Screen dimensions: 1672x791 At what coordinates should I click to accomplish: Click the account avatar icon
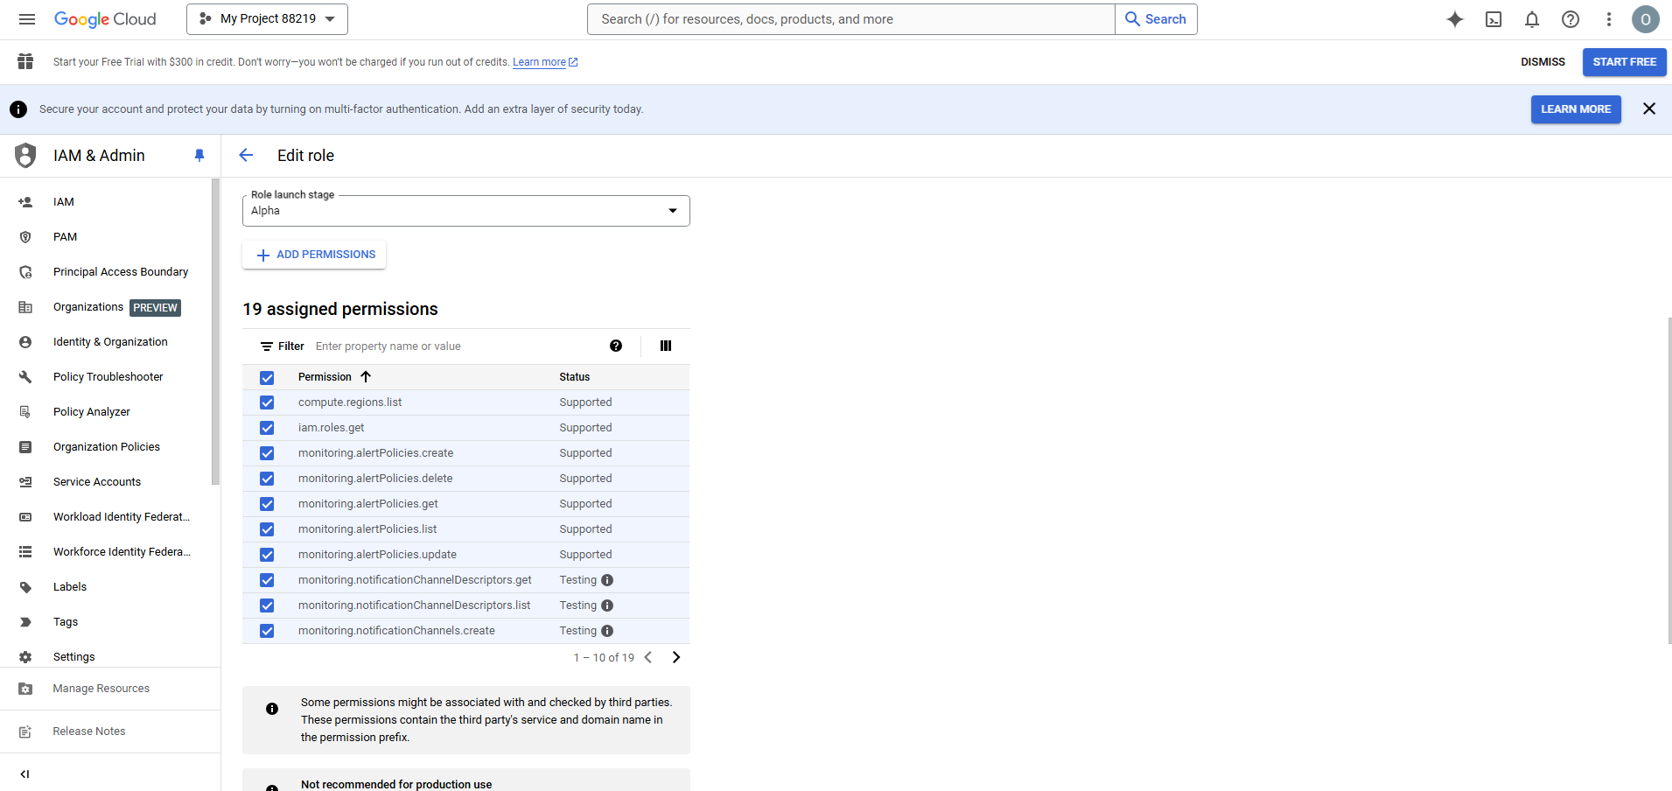[1646, 19]
